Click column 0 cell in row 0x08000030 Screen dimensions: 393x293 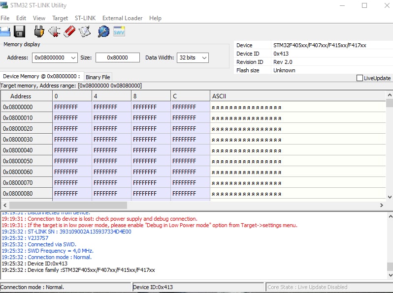pyautogui.click(x=72, y=139)
